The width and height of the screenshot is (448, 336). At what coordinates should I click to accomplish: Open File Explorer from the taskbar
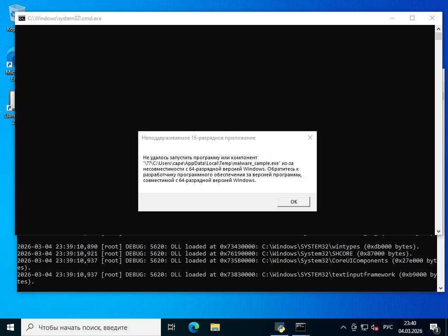tap(215, 327)
